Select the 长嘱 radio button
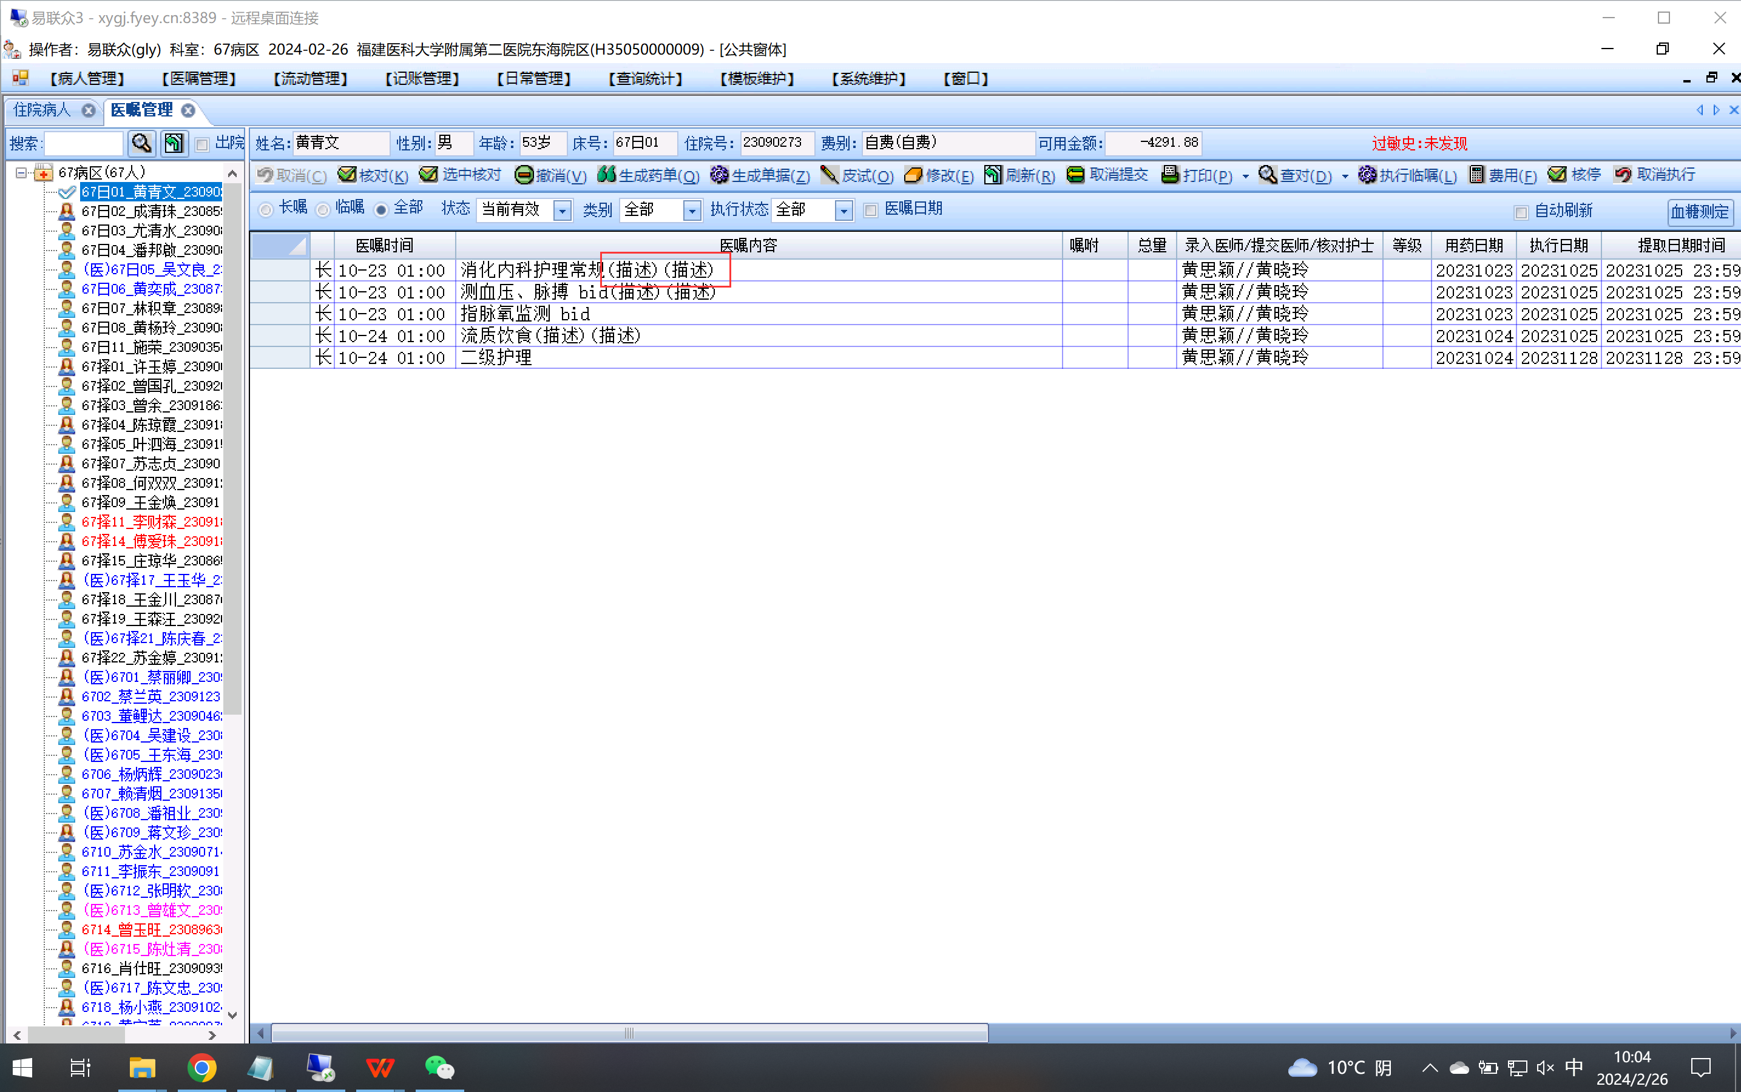Viewport: 1741px width, 1092px height. 266,209
